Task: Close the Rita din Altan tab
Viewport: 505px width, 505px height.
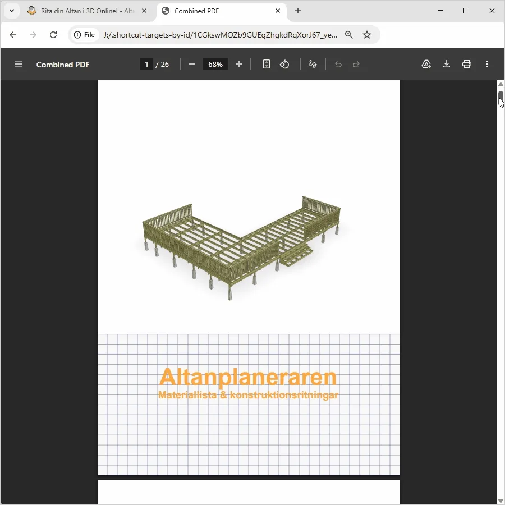Action: pyautogui.click(x=144, y=11)
